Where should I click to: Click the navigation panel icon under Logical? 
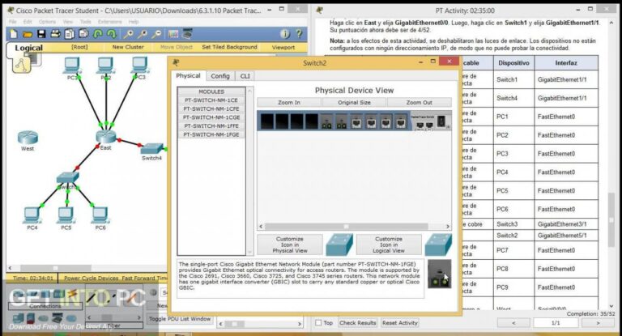click(21, 65)
